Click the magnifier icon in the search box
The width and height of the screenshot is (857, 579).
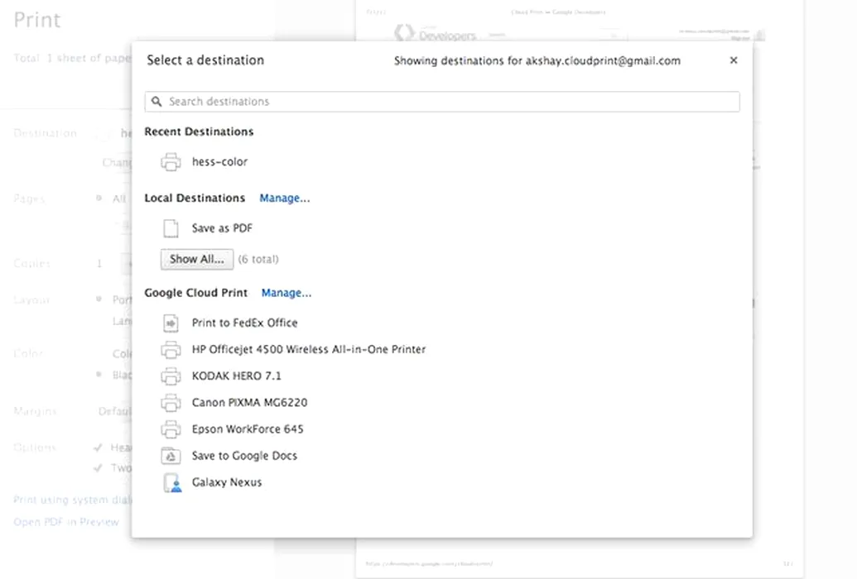pyautogui.click(x=156, y=102)
